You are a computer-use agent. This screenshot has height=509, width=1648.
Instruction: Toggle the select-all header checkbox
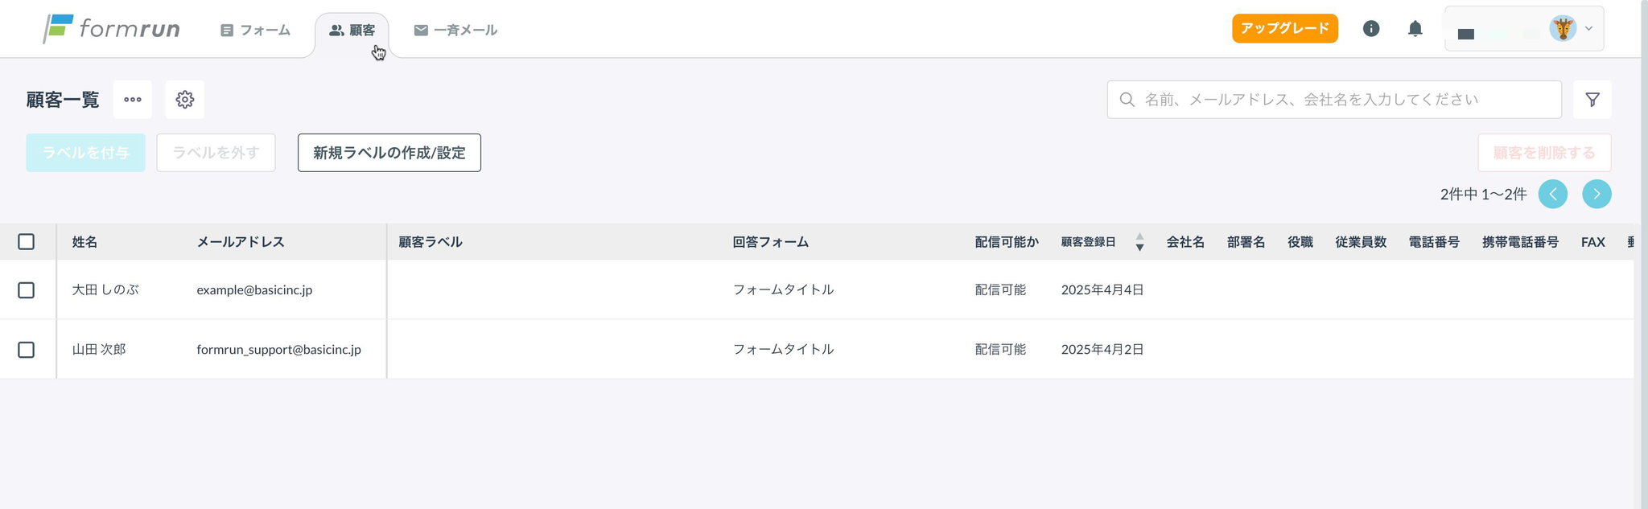coord(27,242)
